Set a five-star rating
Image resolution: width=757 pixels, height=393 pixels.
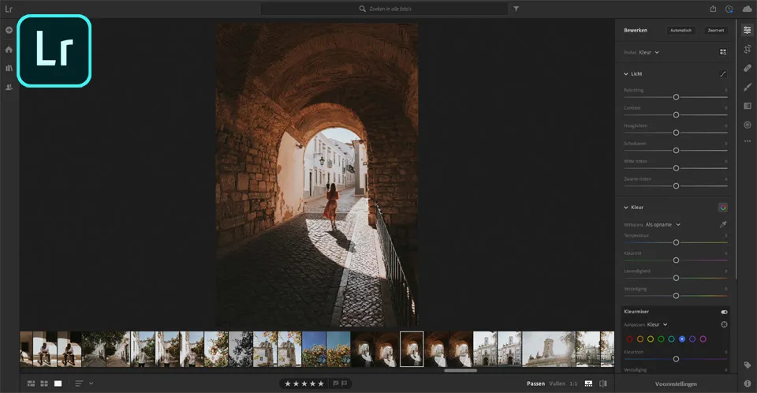pos(321,384)
